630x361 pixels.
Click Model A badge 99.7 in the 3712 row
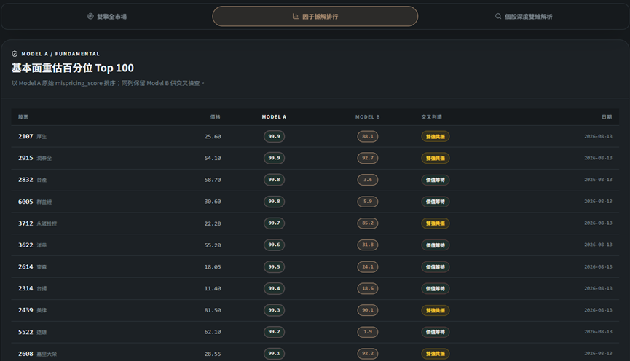click(274, 223)
